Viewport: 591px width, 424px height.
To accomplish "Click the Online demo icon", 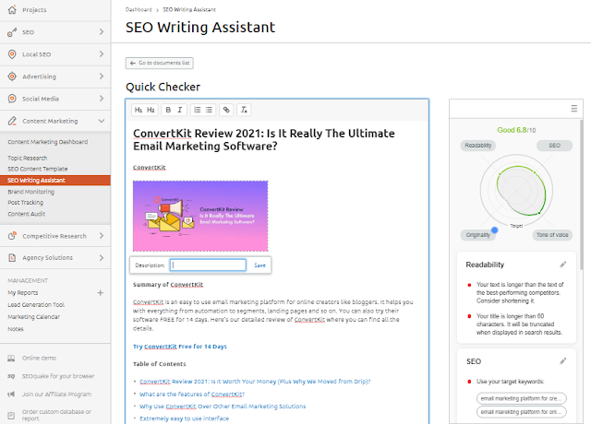I will pos(11,359).
